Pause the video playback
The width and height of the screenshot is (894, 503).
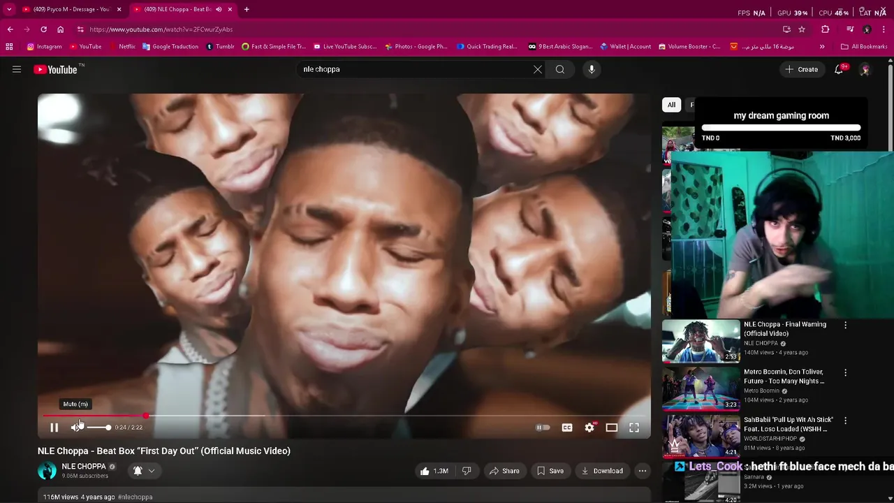click(54, 428)
